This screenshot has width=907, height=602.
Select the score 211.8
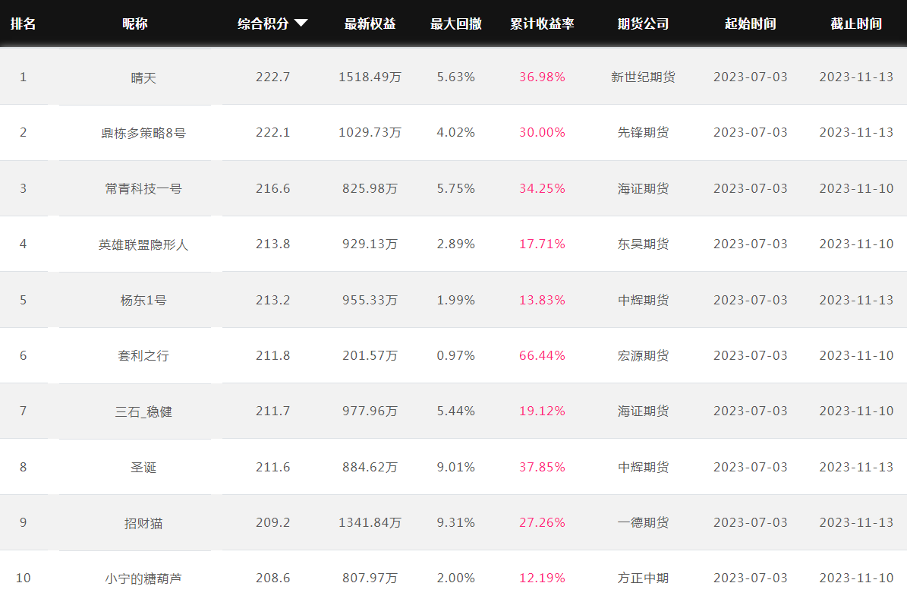coord(273,355)
